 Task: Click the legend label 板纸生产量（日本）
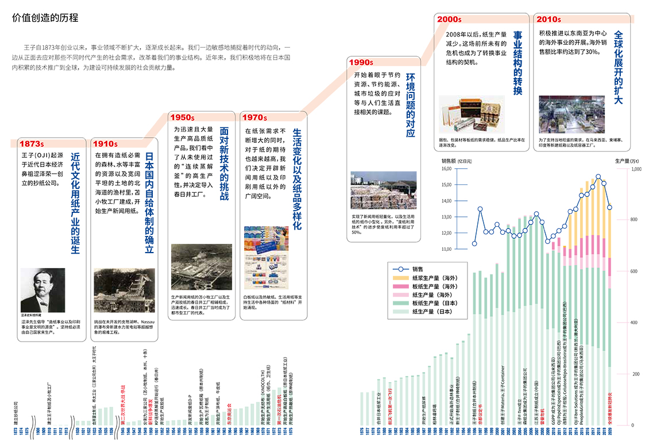[x=435, y=303]
